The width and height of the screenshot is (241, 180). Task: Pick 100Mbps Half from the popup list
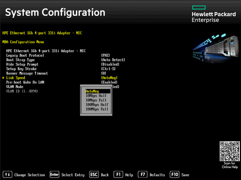pyautogui.click(x=97, y=104)
